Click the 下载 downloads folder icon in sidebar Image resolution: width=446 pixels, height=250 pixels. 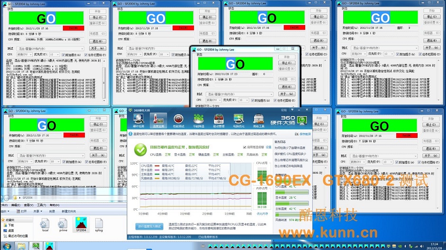click(x=6, y=225)
